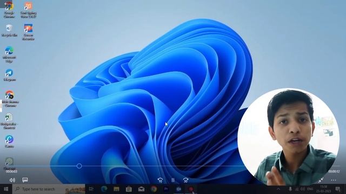Open Google Chrome desktop shortcut in top-left
346x194 pixels.
pyautogui.click(x=9, y=10)
